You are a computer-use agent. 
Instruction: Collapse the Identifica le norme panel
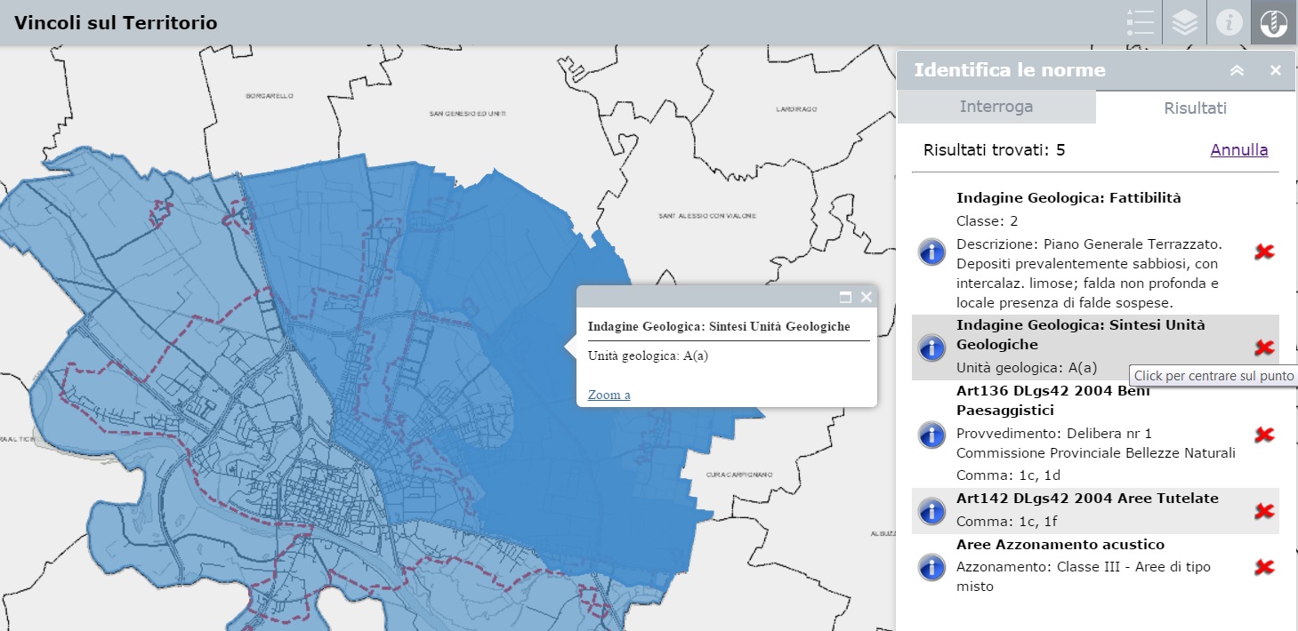point(1237,70)
